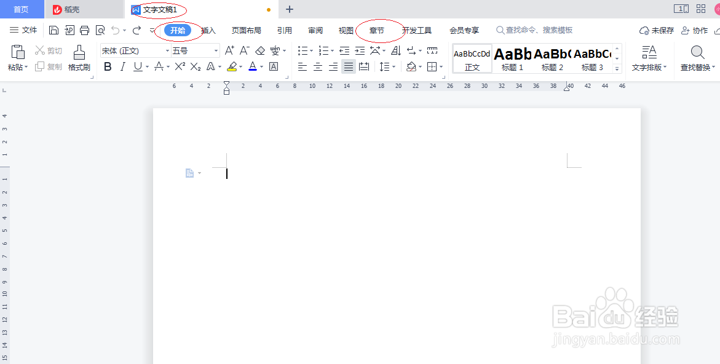The width and height of the screenshot is (720, 364).
Task: Toggle Strikethrough formatting
Action: [159, 66]
